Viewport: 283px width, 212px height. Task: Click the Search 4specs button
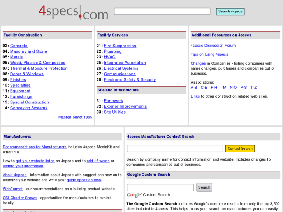point(230,11)
